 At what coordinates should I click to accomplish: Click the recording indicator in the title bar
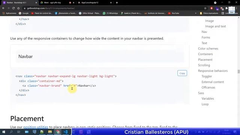pyautogui.click(x=215, y=3)
